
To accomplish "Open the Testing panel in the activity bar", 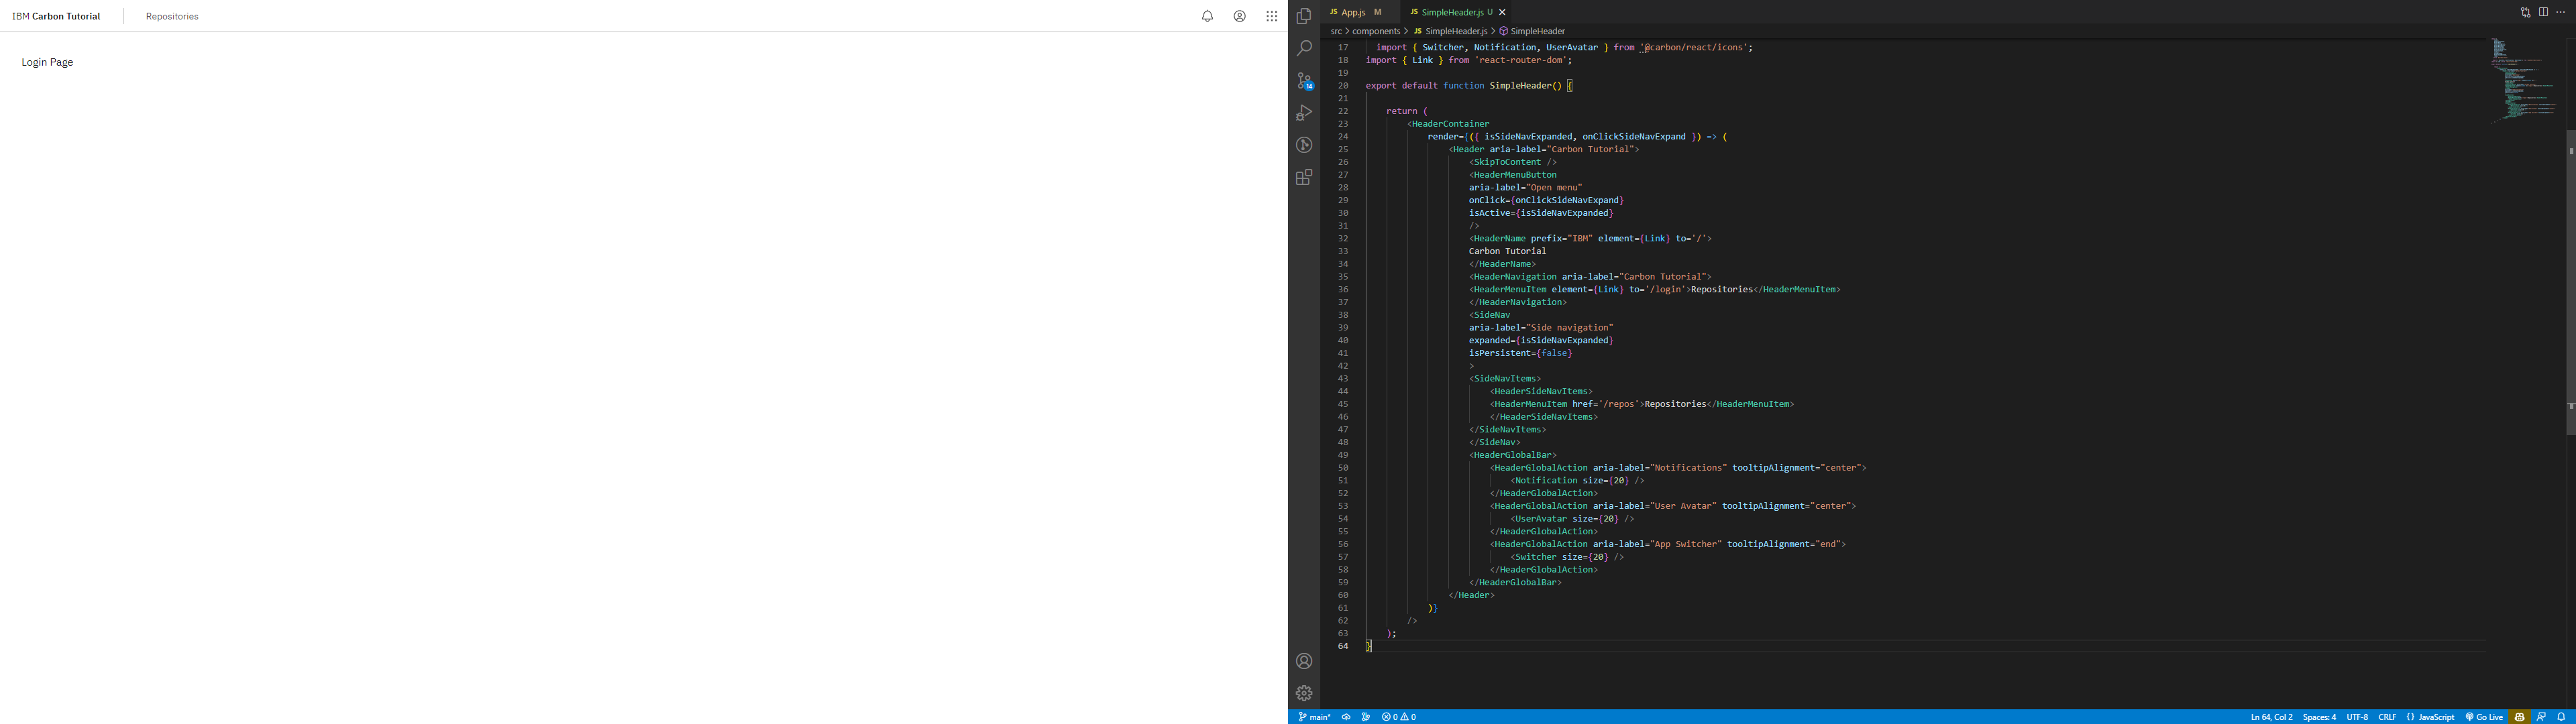I will tap(1304, 145).
